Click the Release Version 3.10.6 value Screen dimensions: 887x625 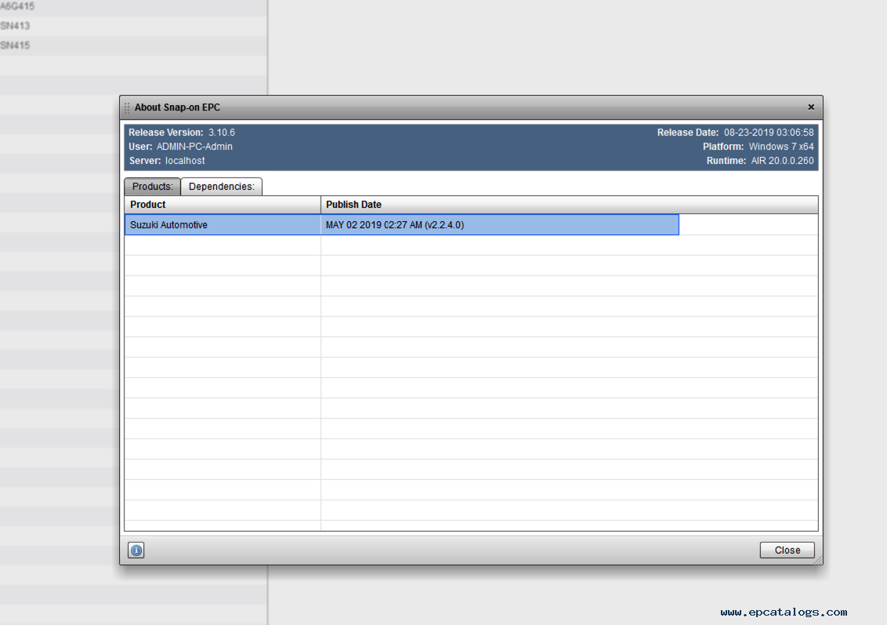(x=221, y=133)
